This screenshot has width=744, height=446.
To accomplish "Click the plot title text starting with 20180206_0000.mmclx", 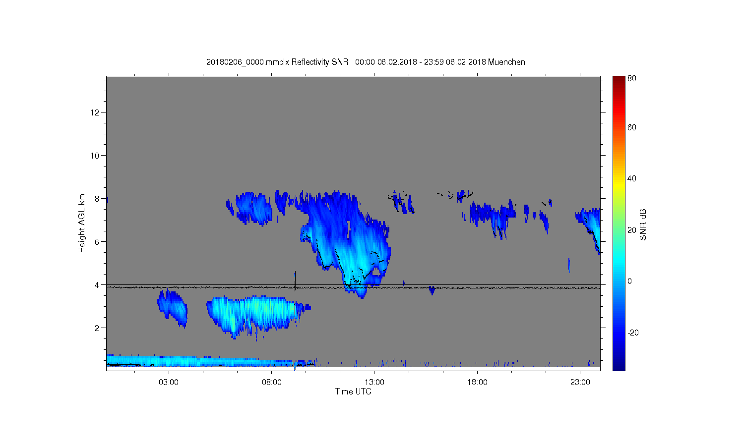I will pos(366,62).
